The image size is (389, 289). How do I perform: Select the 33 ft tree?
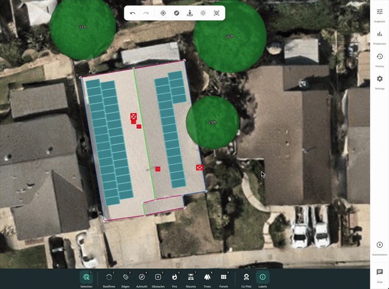(x=82, y=27)
